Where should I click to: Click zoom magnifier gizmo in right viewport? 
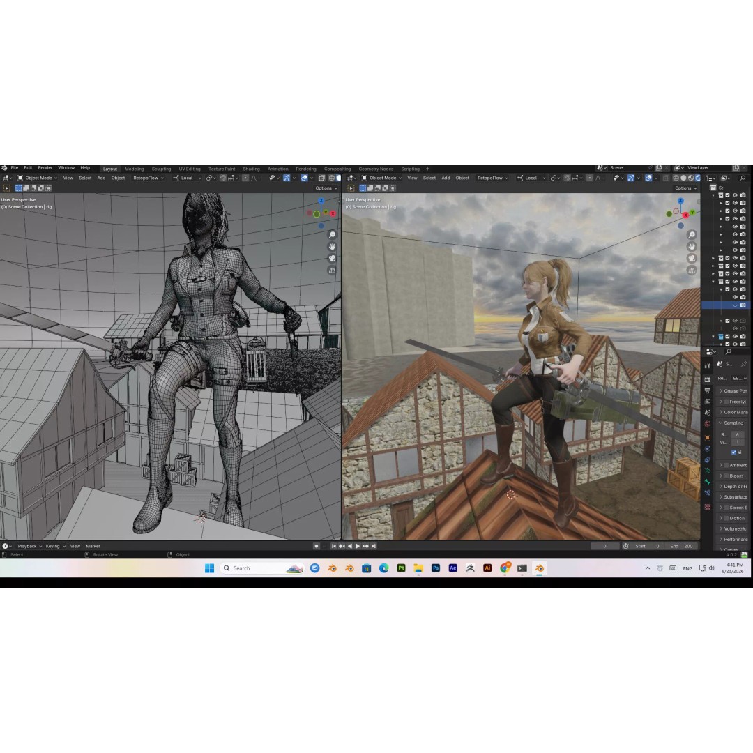692,235
